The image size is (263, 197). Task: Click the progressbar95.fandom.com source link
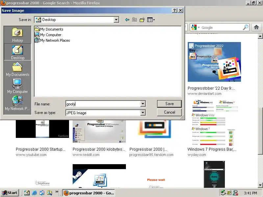[x=151, y=155]
